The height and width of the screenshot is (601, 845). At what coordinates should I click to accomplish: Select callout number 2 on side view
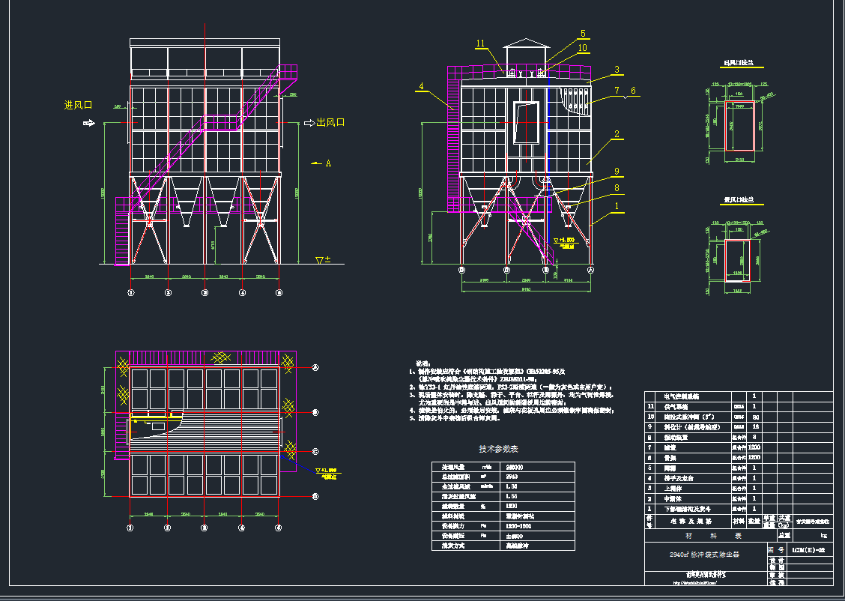click(616, 135)
